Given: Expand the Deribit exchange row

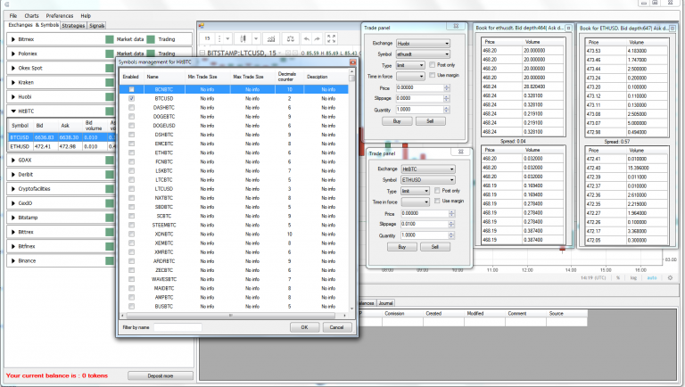Looking at the screenshot, I should [x=13, y=174].
